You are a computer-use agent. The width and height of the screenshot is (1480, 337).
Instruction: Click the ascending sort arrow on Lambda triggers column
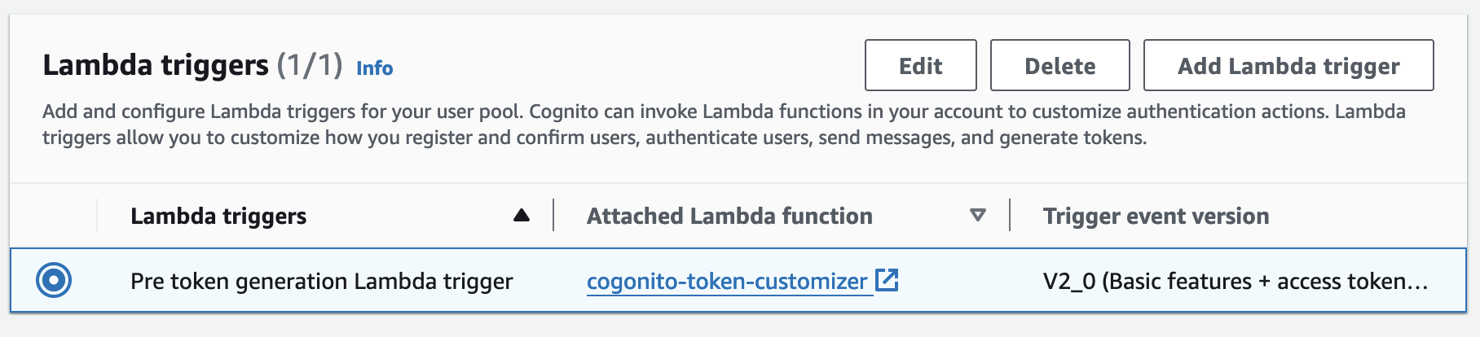(522, 216)
